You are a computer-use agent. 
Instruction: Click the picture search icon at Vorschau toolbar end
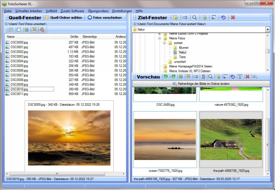point(255,76)
